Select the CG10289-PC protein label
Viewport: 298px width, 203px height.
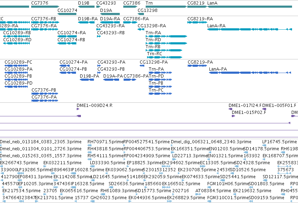coord(18,62)
